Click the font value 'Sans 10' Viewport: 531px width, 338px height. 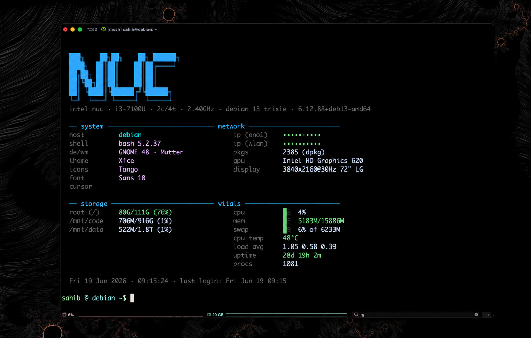132,178
